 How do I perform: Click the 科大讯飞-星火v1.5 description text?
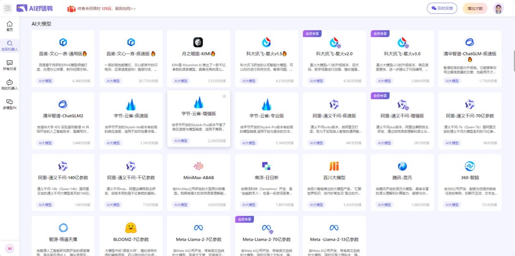point(267,67)
